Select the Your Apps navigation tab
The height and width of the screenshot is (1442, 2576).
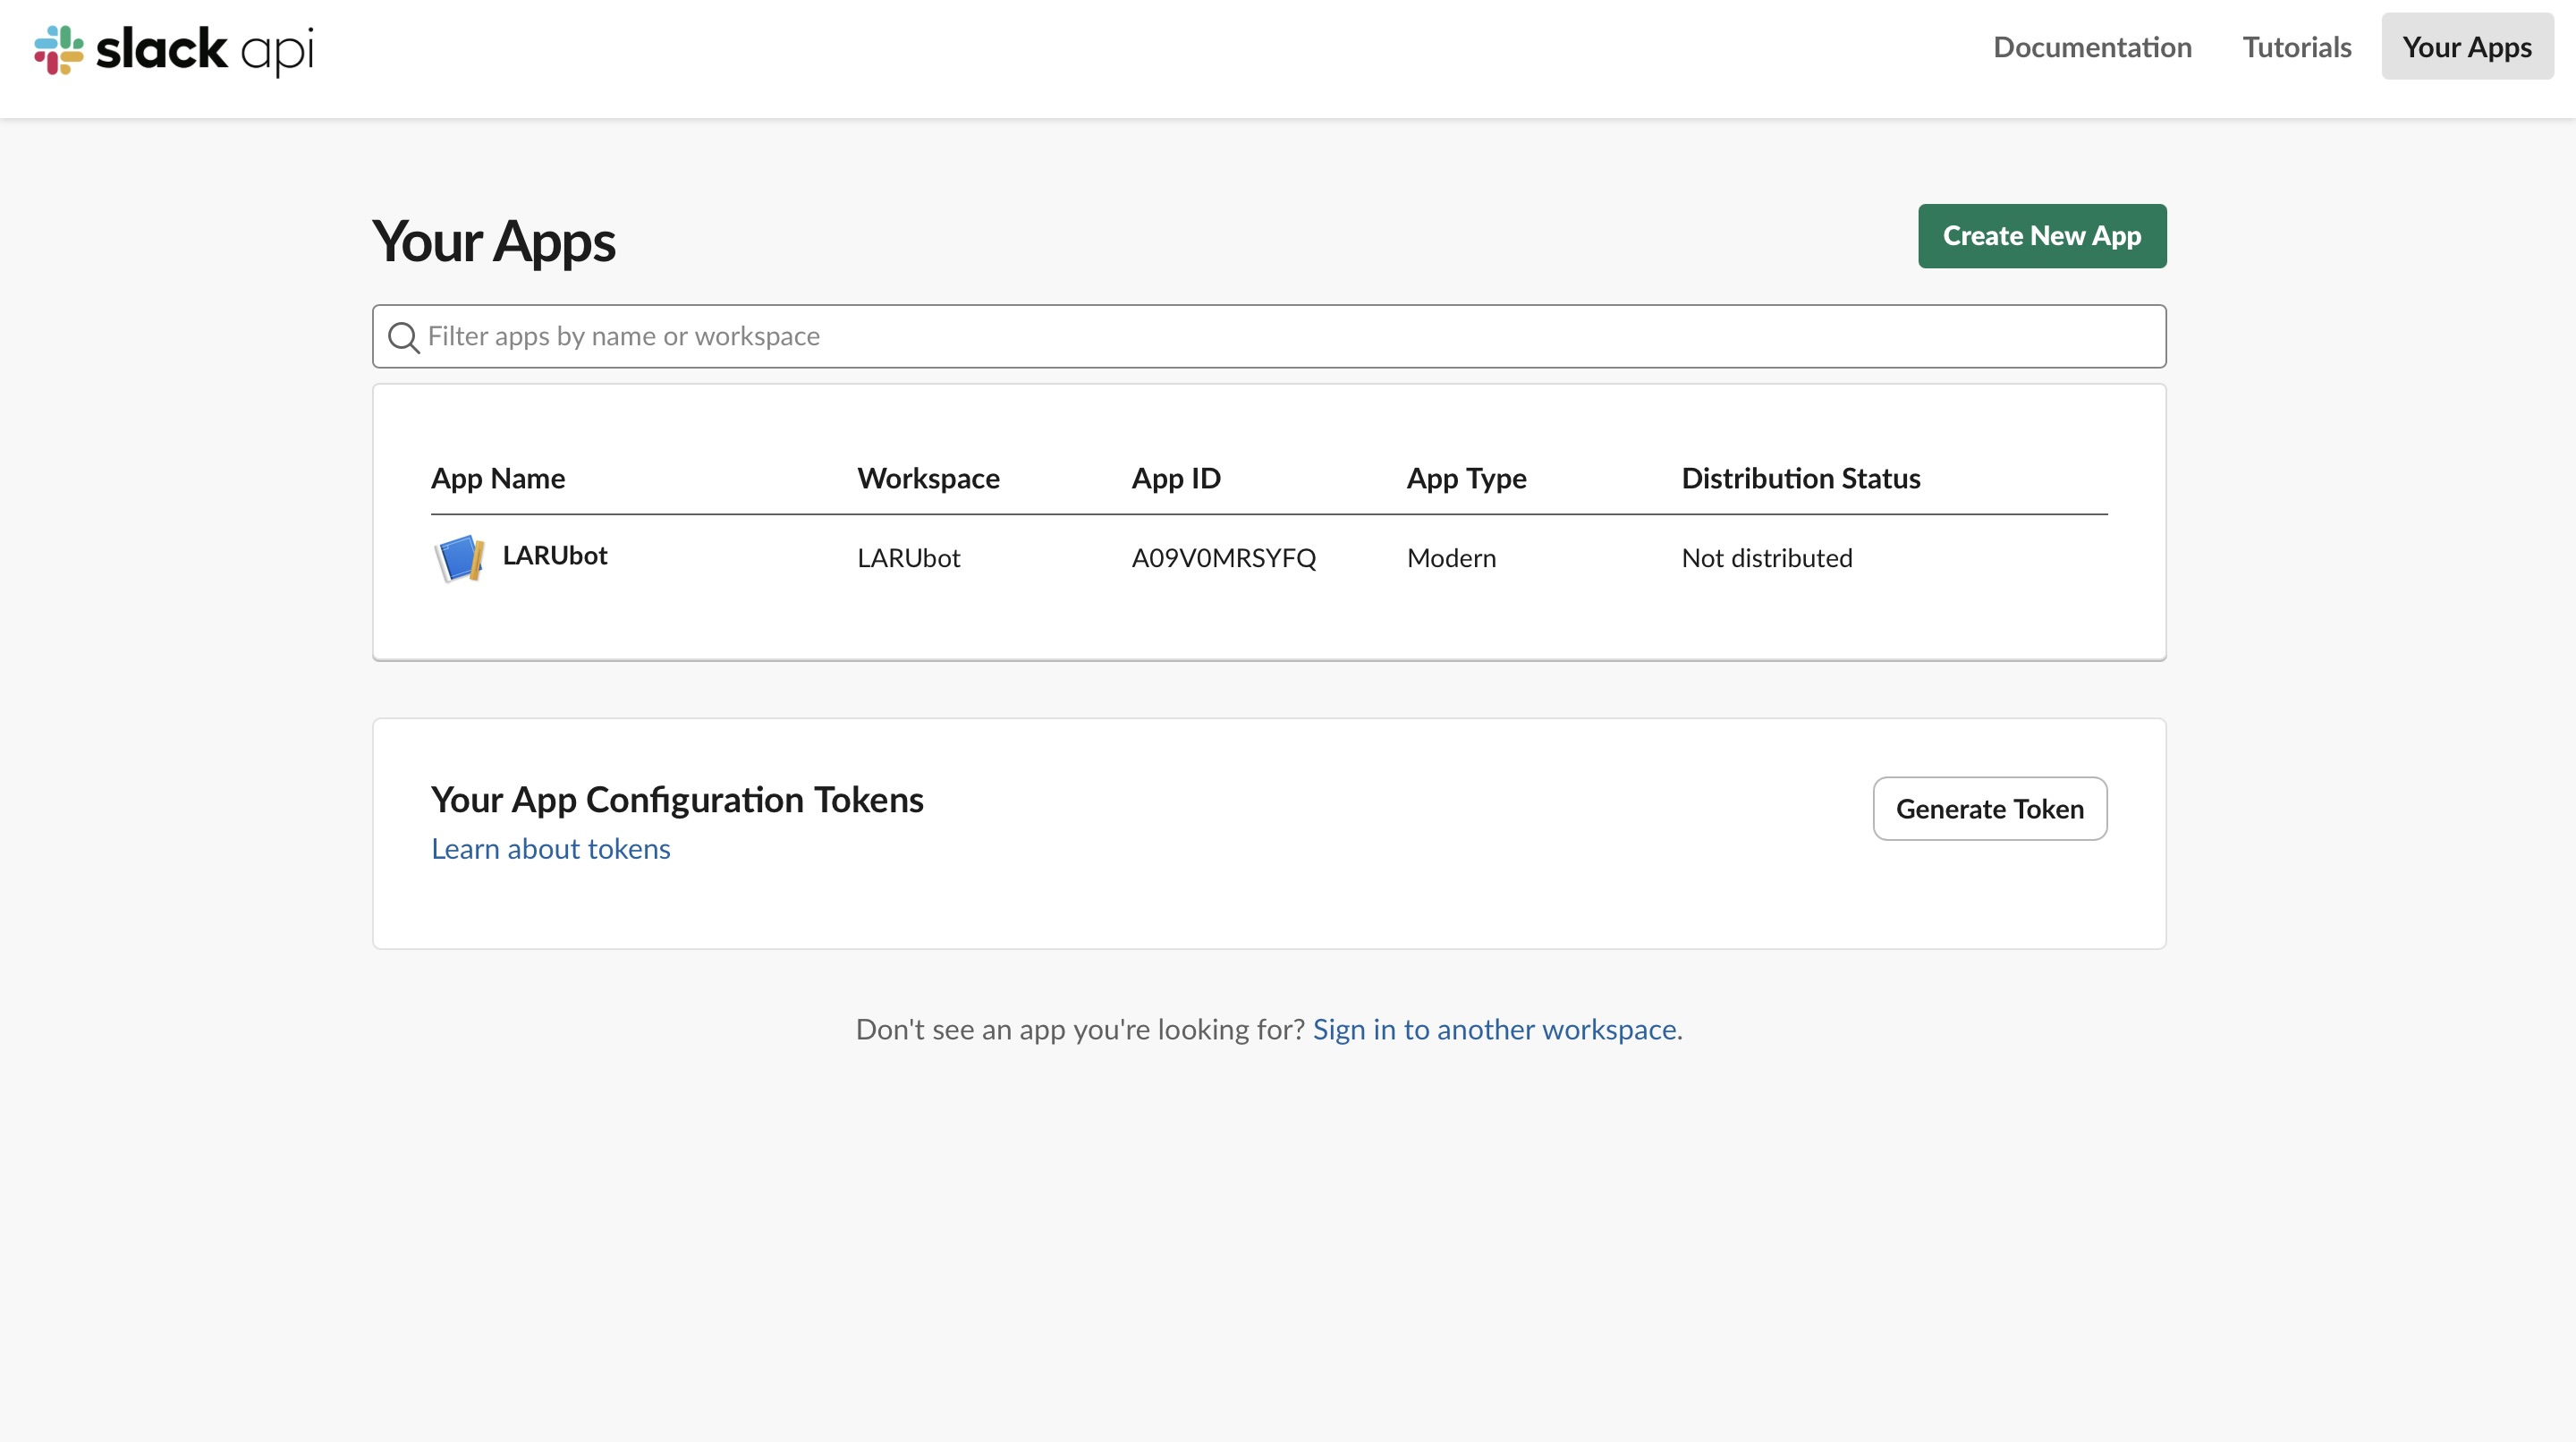point(2466,47)
